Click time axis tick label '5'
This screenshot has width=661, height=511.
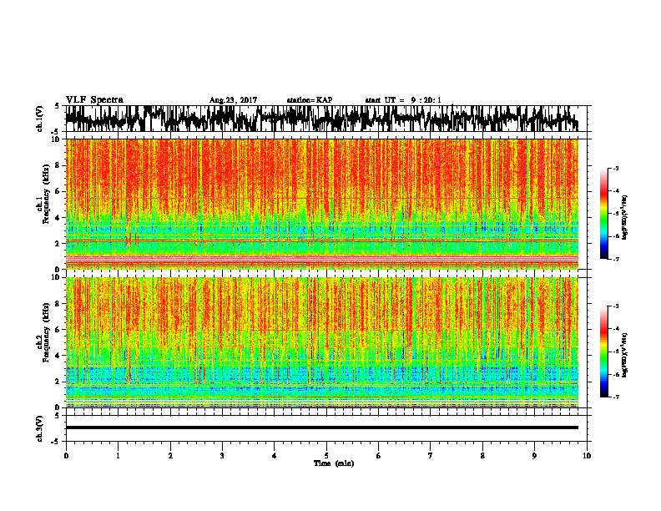[x=326, y=456]
